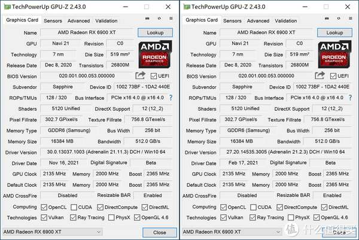The height and width of the screenshot is (240, 359).
Task: Click bus interface question mark in left window
Action: pyautogui.click(x=171, y=98)
